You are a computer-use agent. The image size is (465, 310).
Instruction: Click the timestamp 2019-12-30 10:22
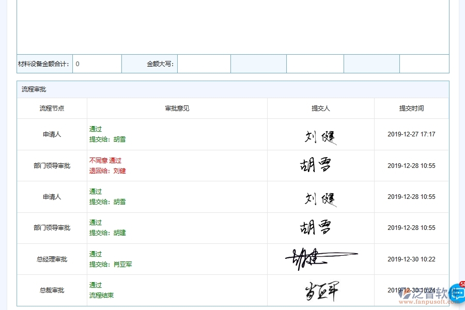(x=411, y=259)
